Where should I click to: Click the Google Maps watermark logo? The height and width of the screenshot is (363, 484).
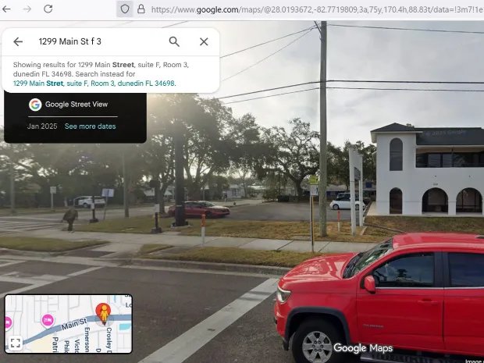(x=363, y=348)
